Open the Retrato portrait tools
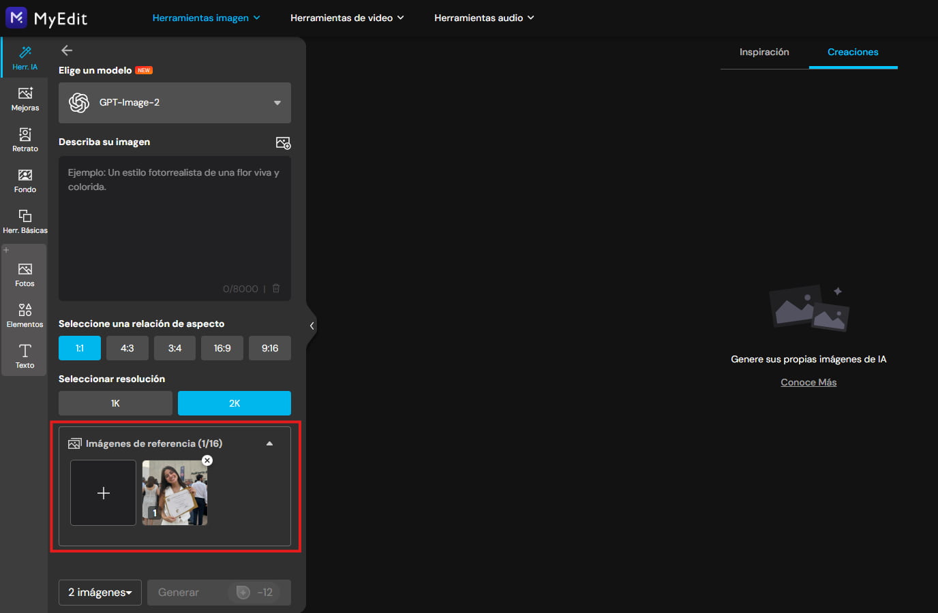 [x=25, y=140]
